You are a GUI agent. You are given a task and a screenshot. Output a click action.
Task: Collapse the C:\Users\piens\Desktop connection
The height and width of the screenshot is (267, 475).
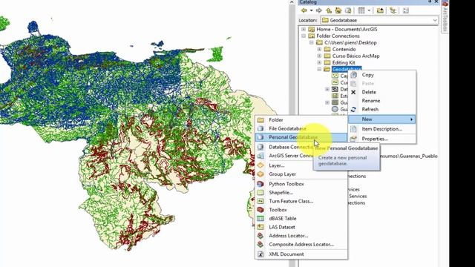coord(312,43)
